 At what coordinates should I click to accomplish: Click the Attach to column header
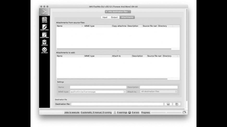point(121,56)
